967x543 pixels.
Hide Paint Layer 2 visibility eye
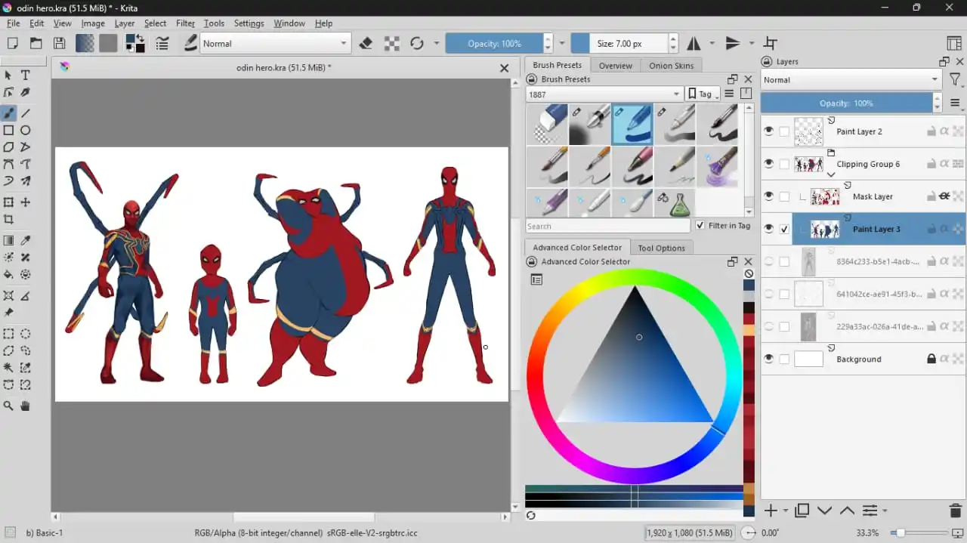pos(769,131)
